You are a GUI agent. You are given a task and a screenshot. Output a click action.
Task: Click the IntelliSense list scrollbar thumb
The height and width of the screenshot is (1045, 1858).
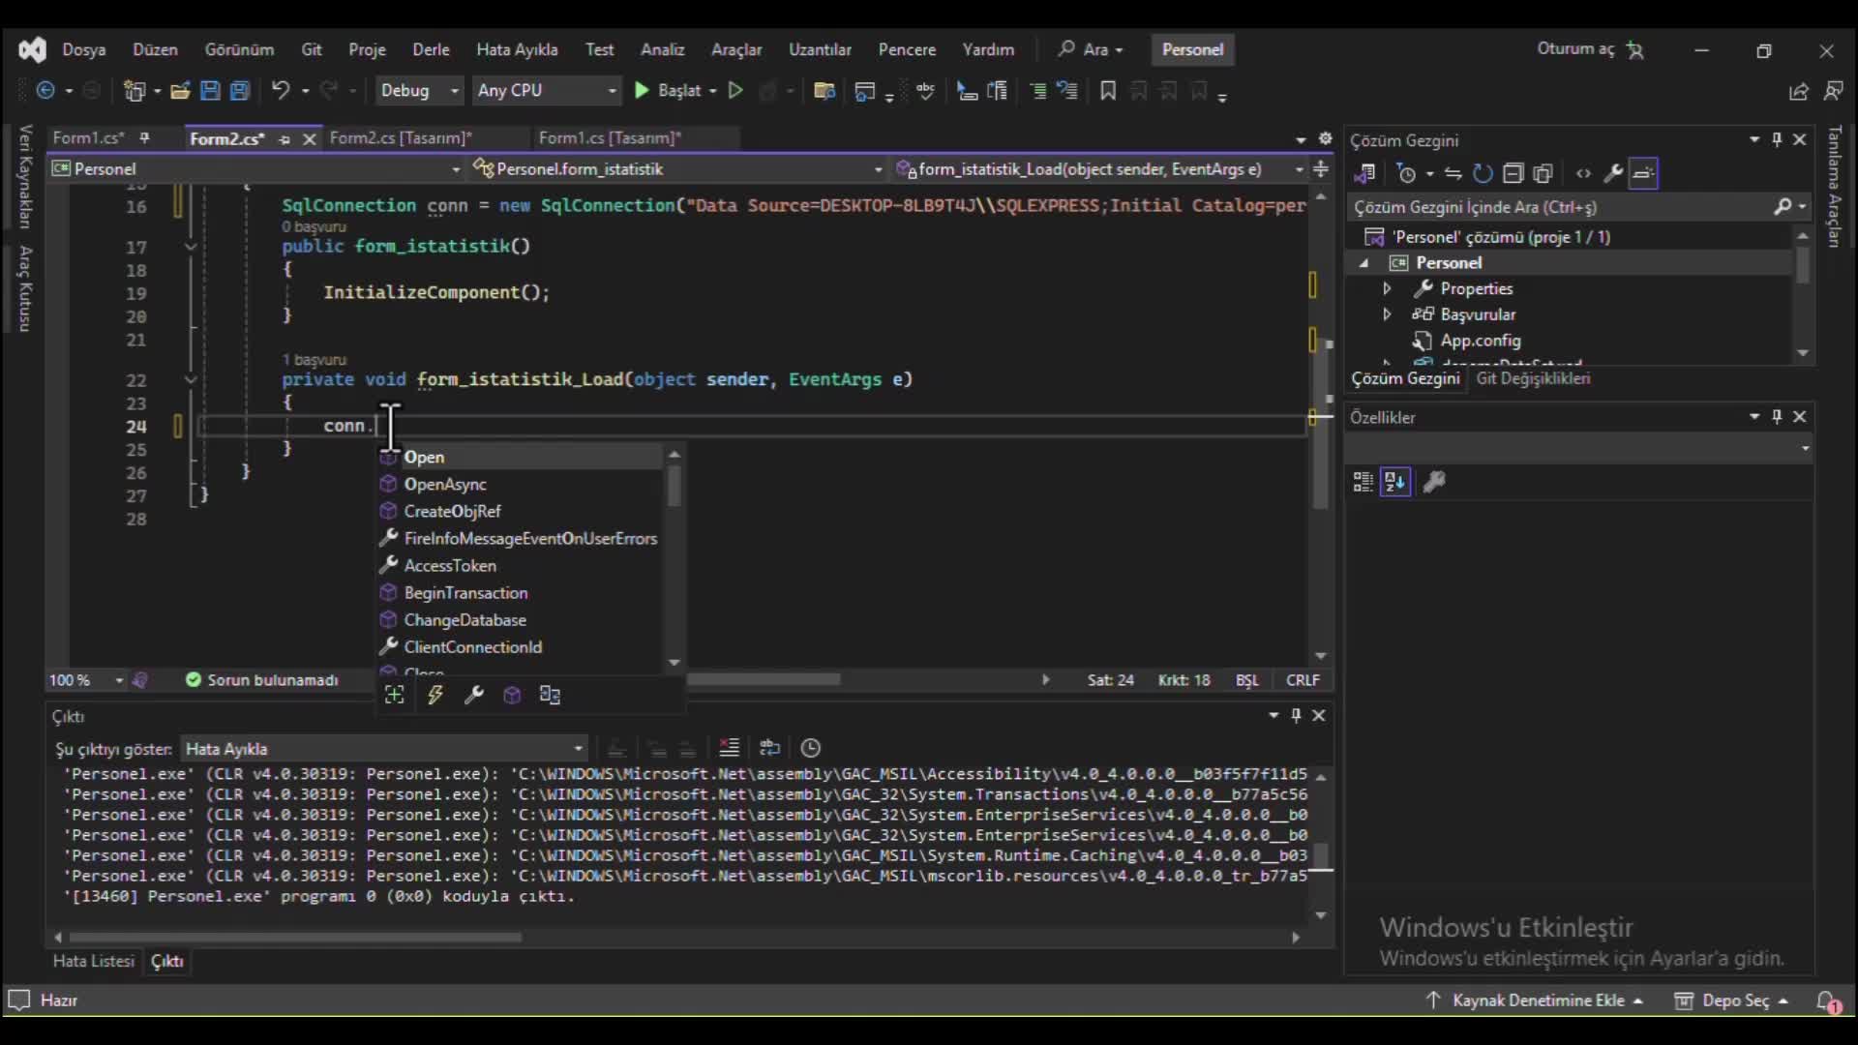click(674, 487)
